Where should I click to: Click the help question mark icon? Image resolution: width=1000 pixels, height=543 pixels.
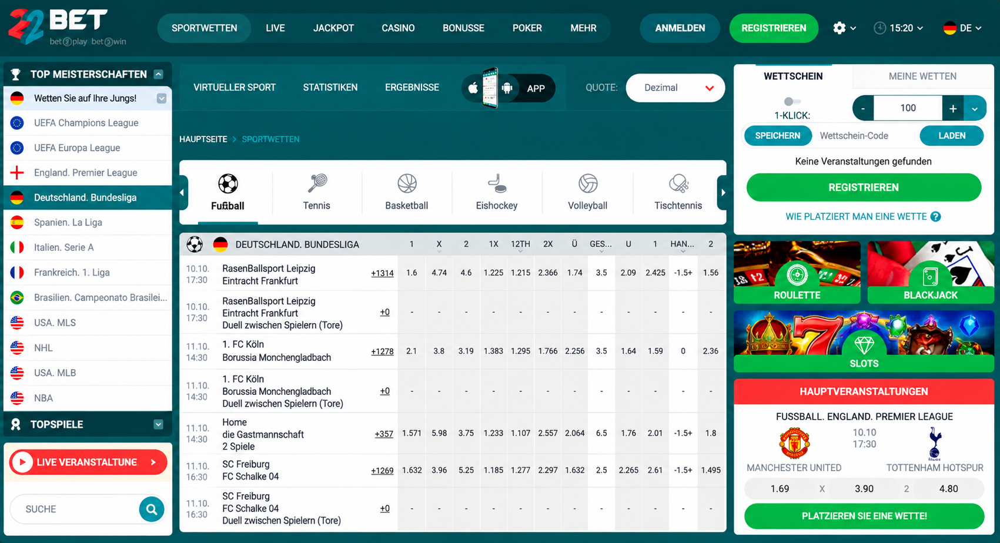point(936,217)
